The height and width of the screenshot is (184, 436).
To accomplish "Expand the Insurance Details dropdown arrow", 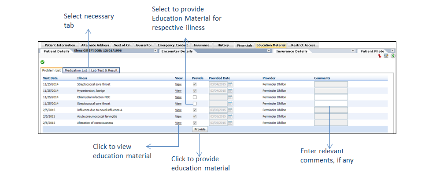I will click(x=353, y=51).
